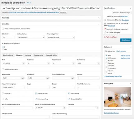Select the 'Alle Kategorien' tab
This screenshot has height=119, width=134.
(110, 51)
